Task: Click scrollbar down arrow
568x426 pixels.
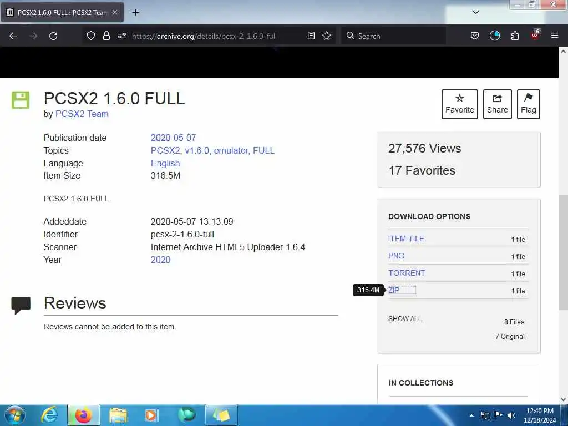Action: point(563,399)
